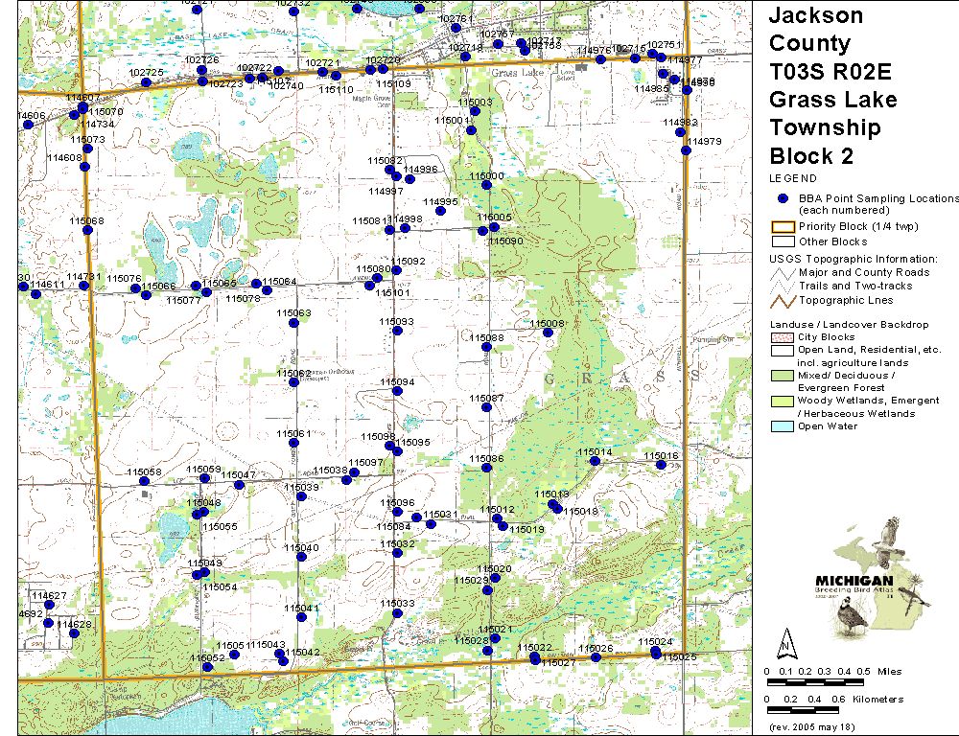Select the point marker labeled 115087
The width and height of the screenshot is (959, 736).
pos(486,407)
